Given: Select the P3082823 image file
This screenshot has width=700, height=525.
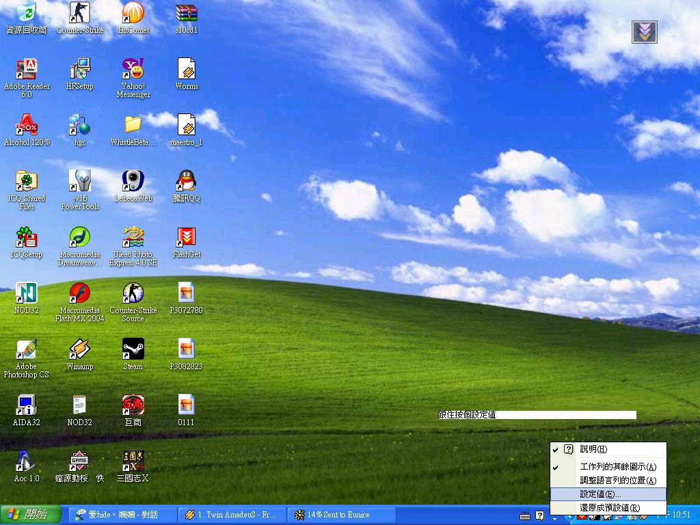Looking at the screenshot, I should (x=186, y=355).
